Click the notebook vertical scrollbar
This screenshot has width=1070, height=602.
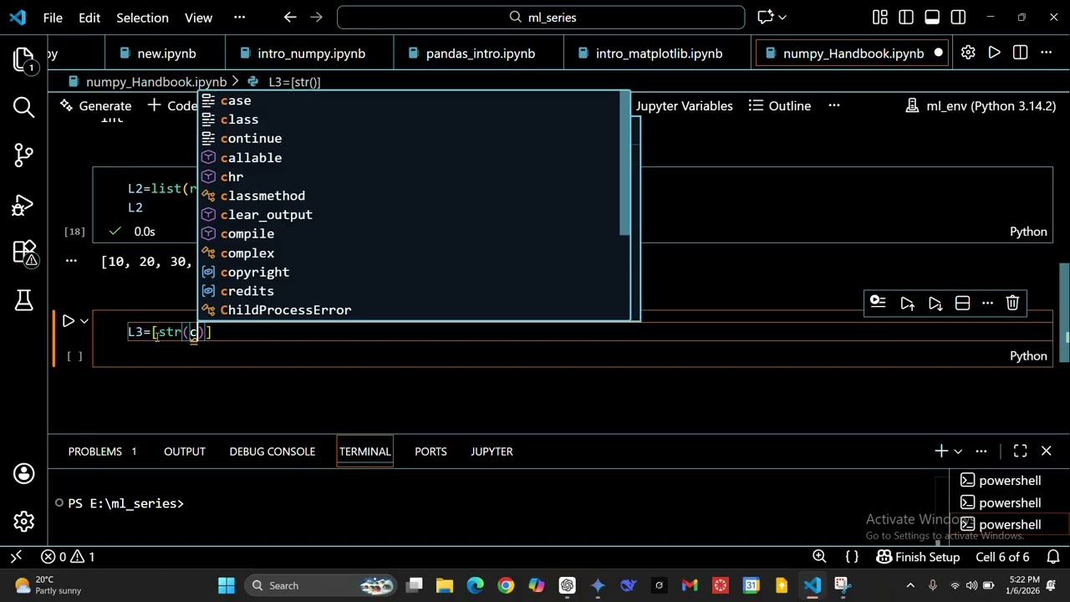(x=1064, y=314)
